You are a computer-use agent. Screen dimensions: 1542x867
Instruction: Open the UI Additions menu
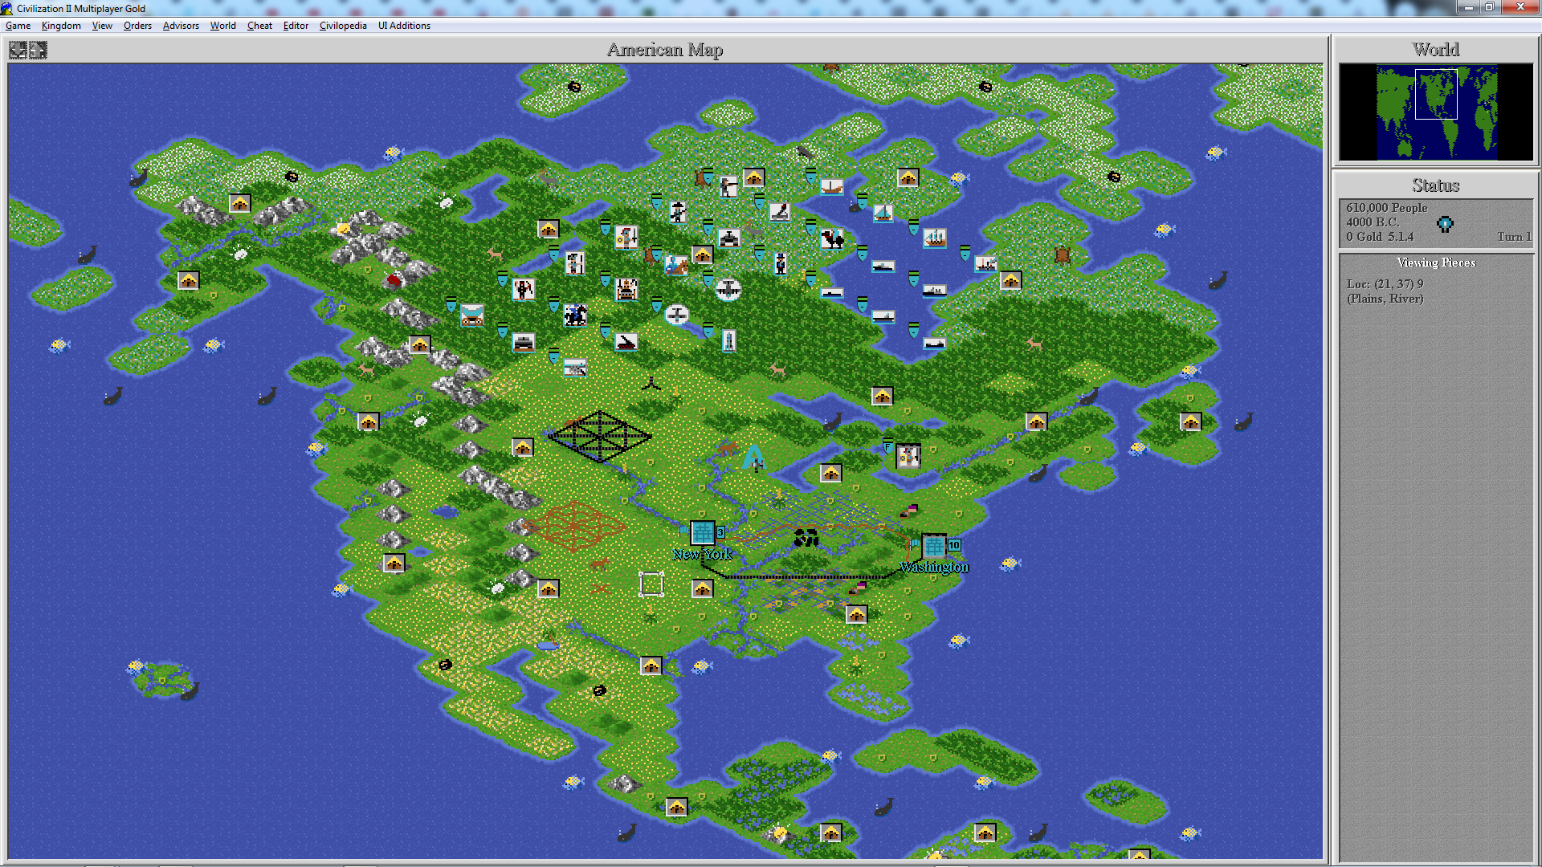404,26
